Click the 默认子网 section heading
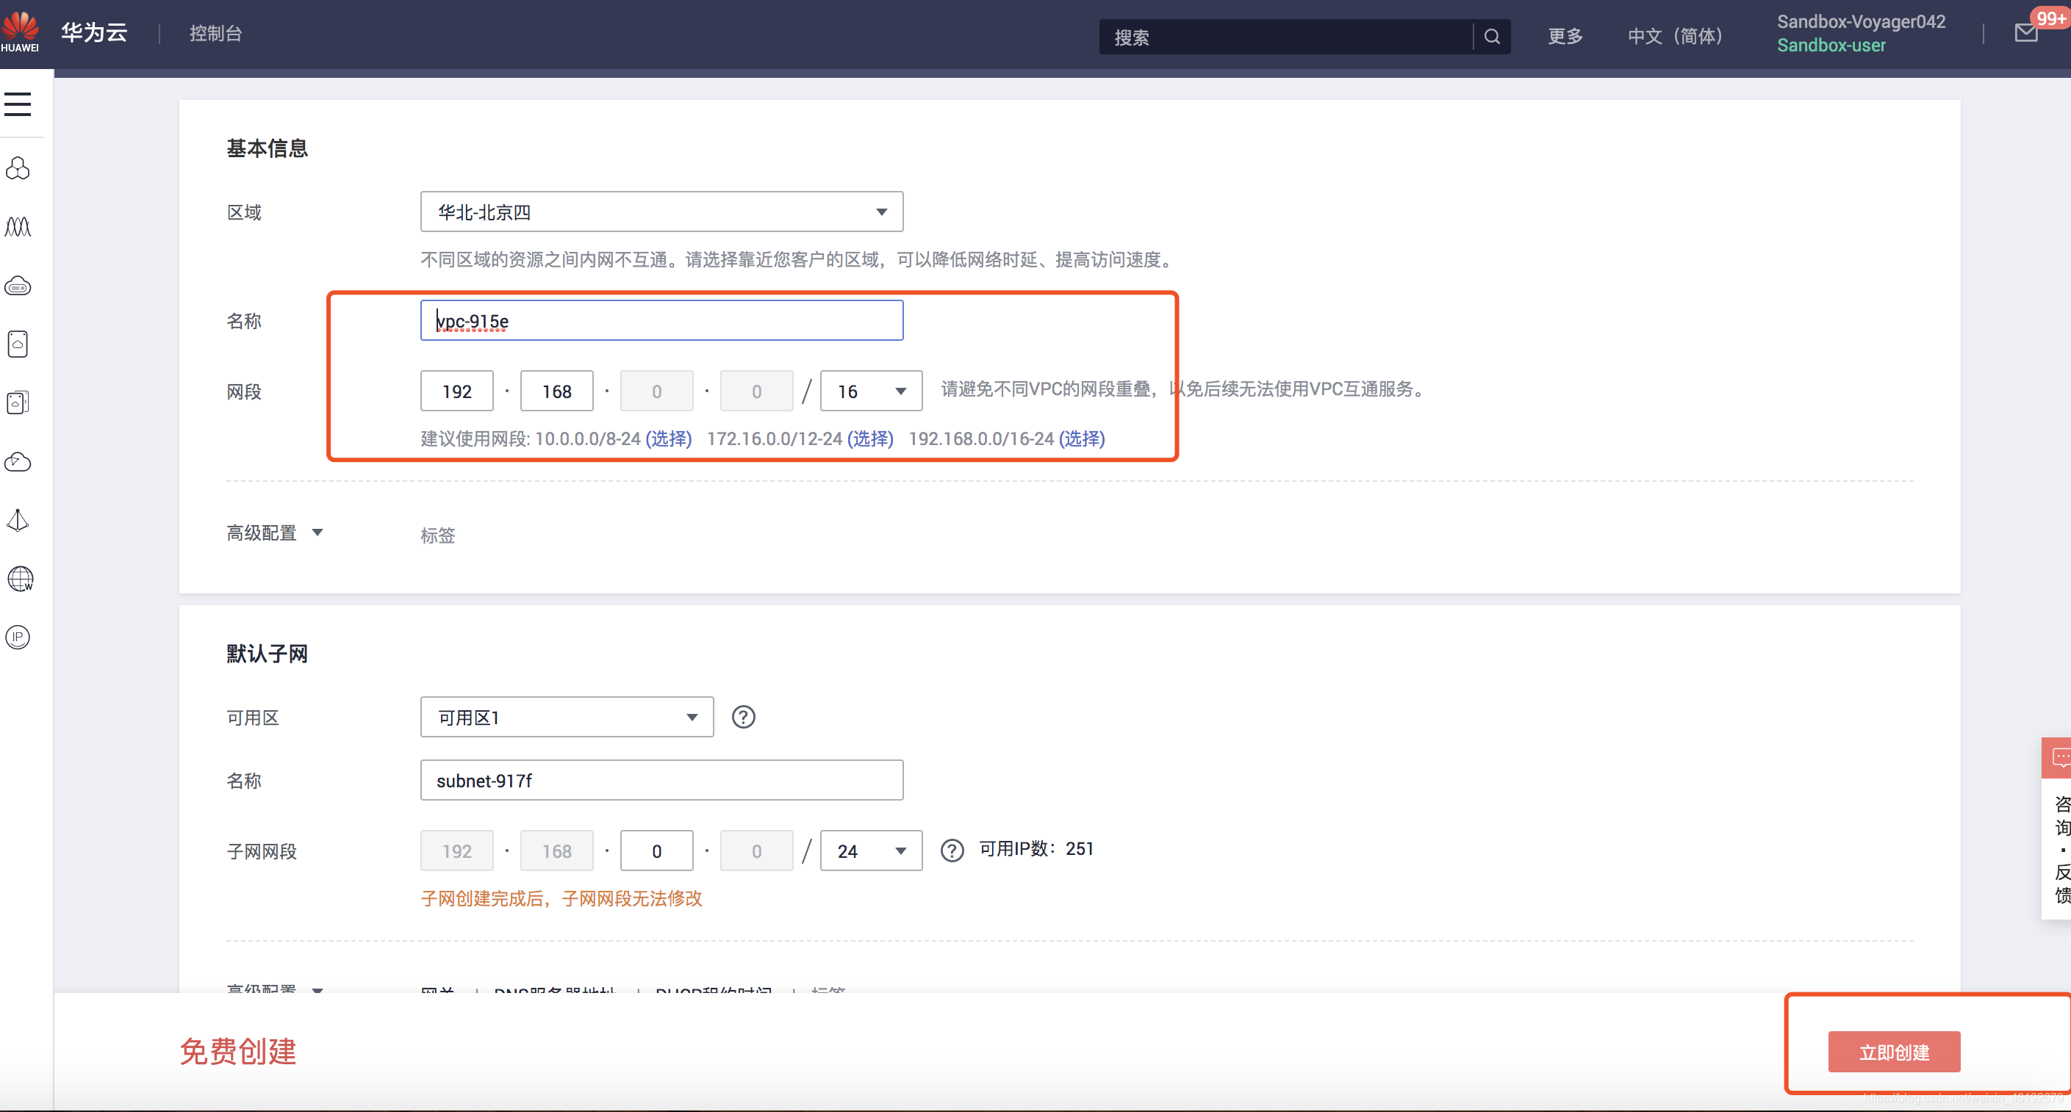 tap(268, 654)
